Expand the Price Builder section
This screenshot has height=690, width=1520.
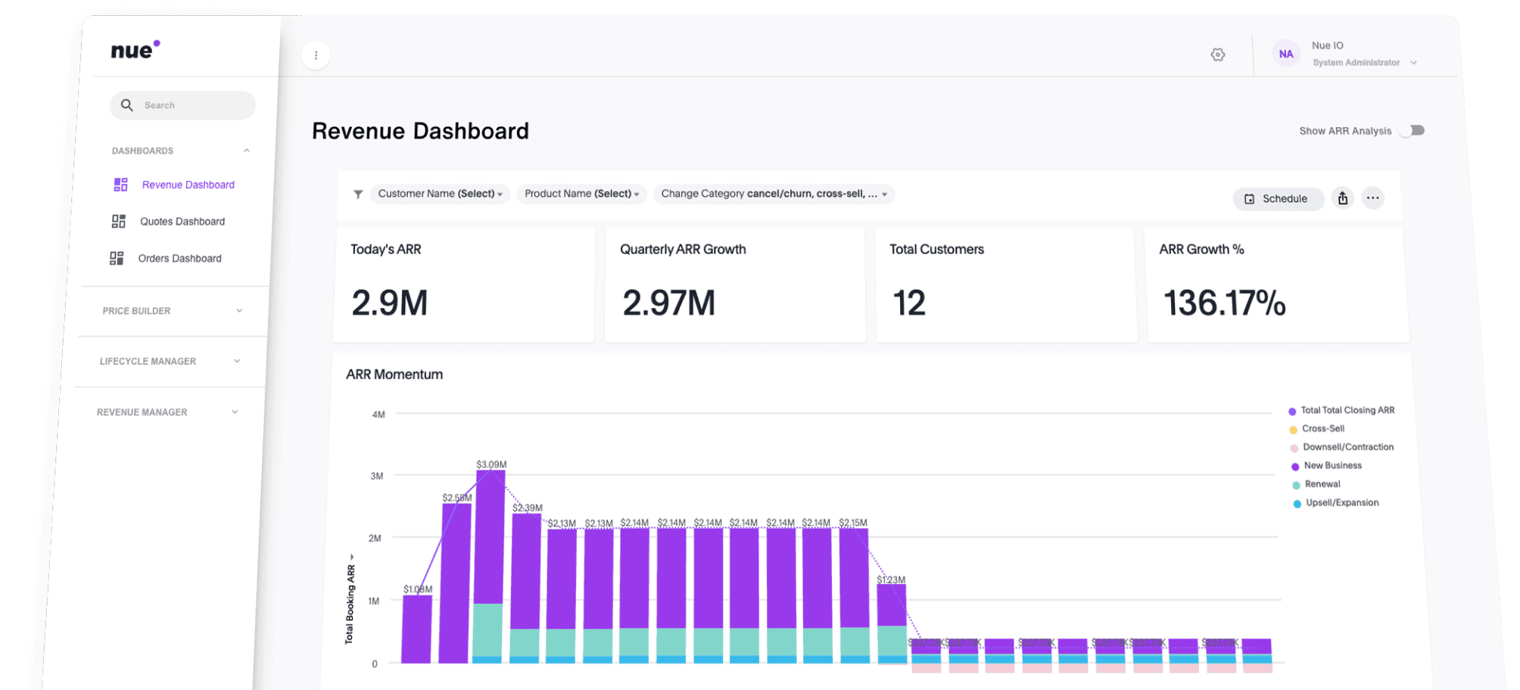point(173,311)
